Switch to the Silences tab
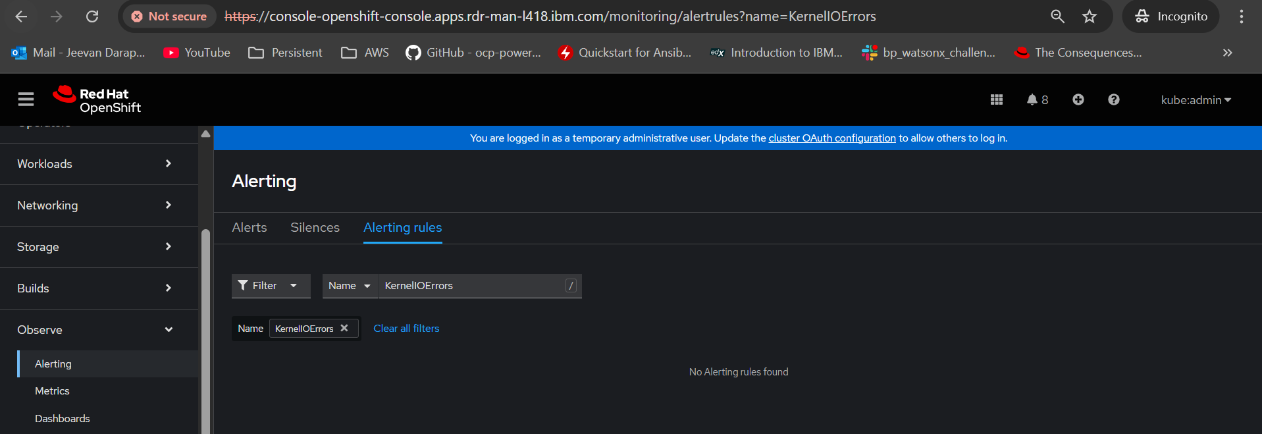 click(315, 227)
